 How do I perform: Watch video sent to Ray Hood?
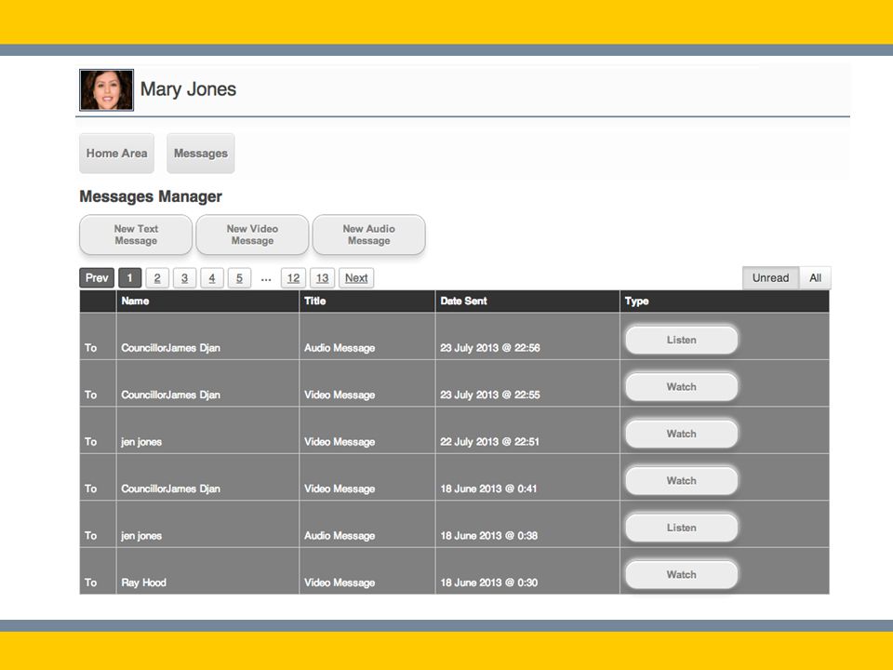point(682,575)
